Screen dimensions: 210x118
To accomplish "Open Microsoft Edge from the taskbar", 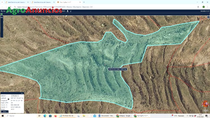I will pyautogui.click(x=45, y=116).
